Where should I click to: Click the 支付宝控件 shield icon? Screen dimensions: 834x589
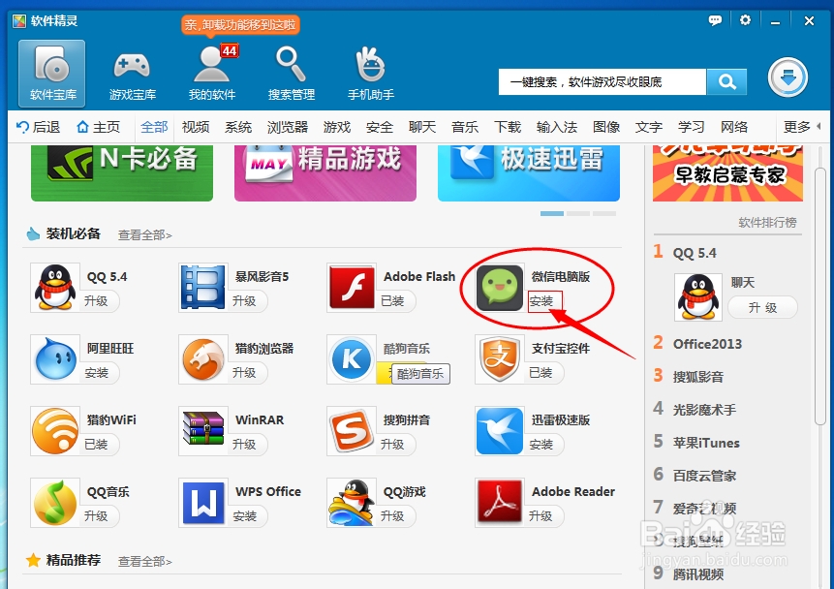click(x=500, y=359)
